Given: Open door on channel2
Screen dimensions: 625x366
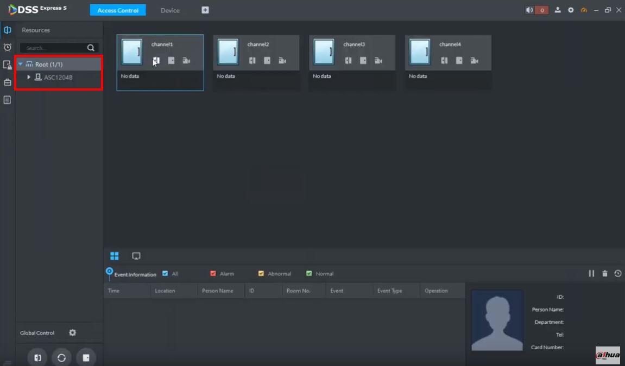Looking at the screenshot, I should tap(252, 61).
